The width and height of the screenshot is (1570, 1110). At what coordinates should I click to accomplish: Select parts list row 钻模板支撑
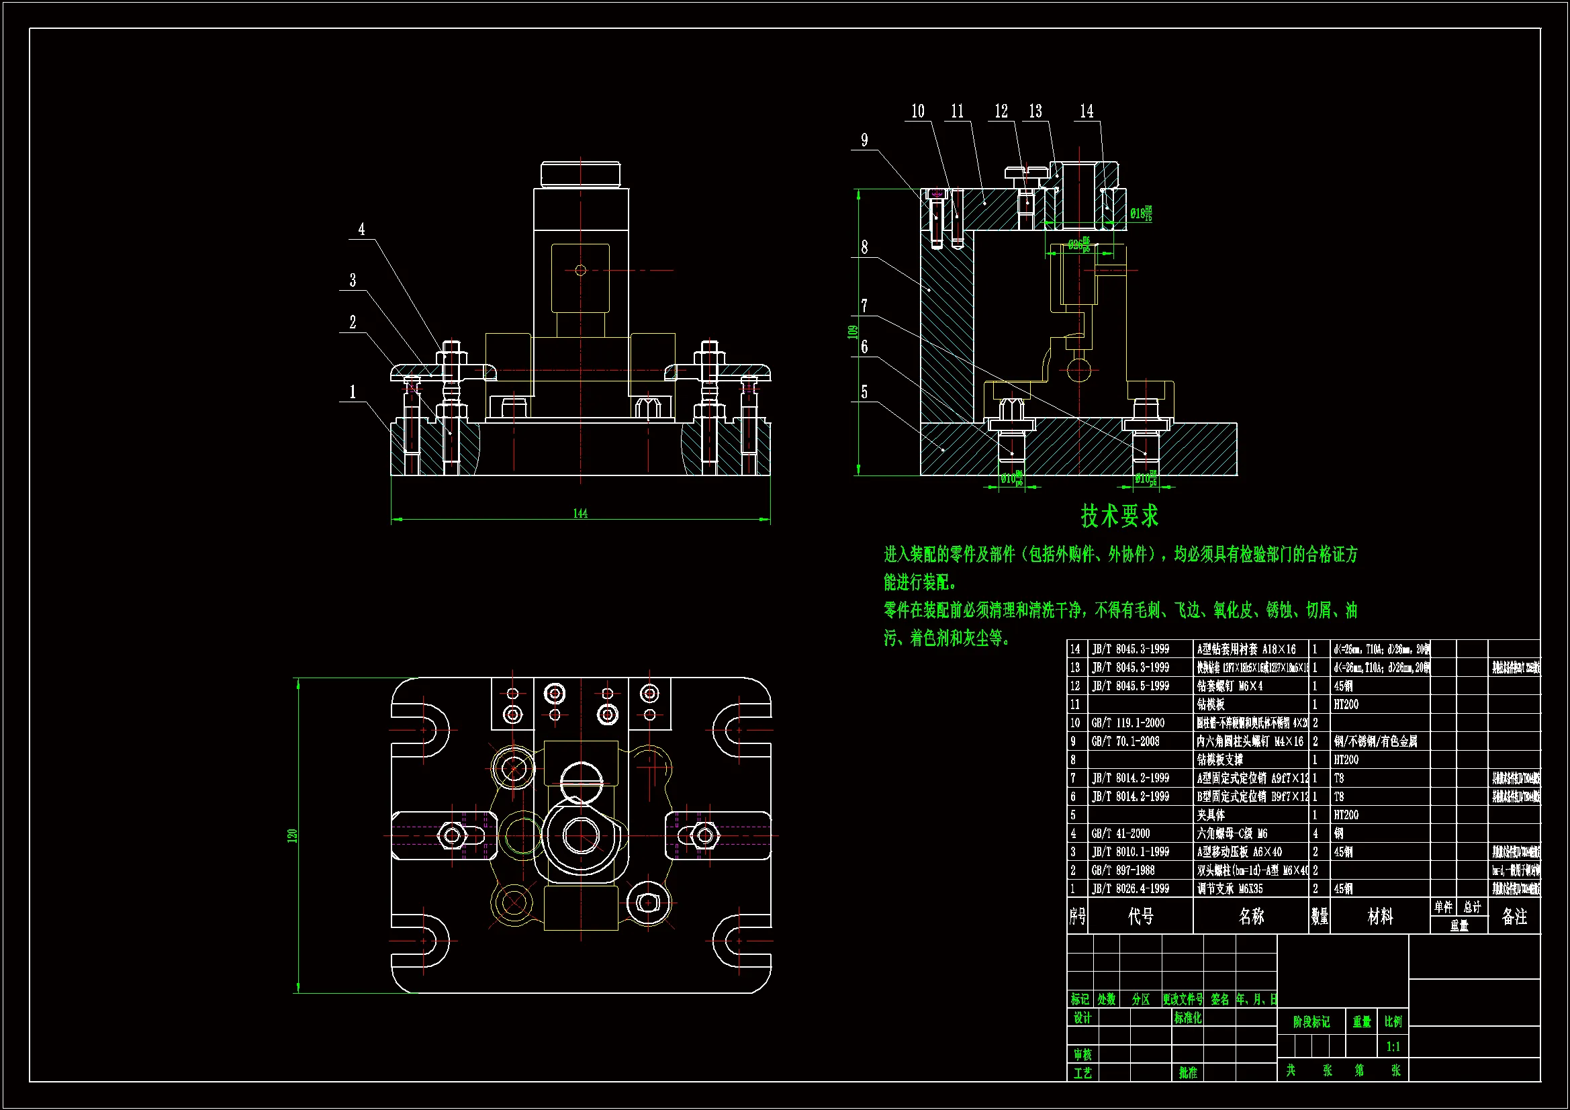coord(1220,760)
